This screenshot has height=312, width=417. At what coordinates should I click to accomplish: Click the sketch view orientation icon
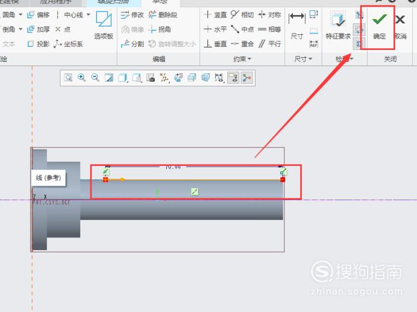click(178, 78)
